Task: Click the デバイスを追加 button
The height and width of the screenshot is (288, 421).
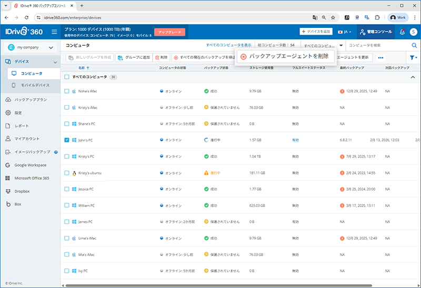Action: point(316,32)
